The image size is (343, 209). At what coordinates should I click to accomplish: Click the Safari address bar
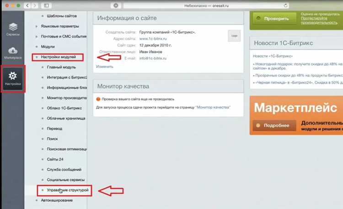[206, 5]
